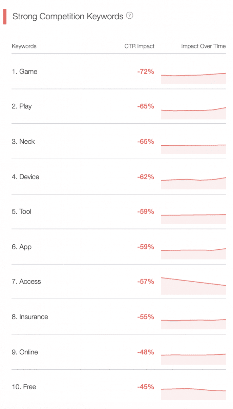The height and width of the screenshot is (409, 233).
Task: Click the -72% CTR impact value
Action: pos(146,71)
